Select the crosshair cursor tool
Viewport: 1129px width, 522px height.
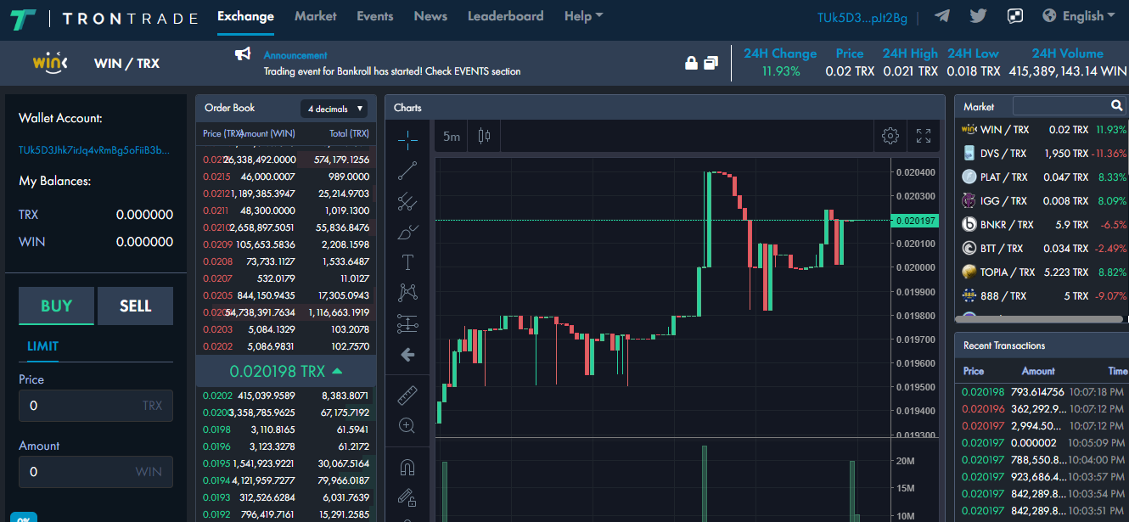(407, 139)
